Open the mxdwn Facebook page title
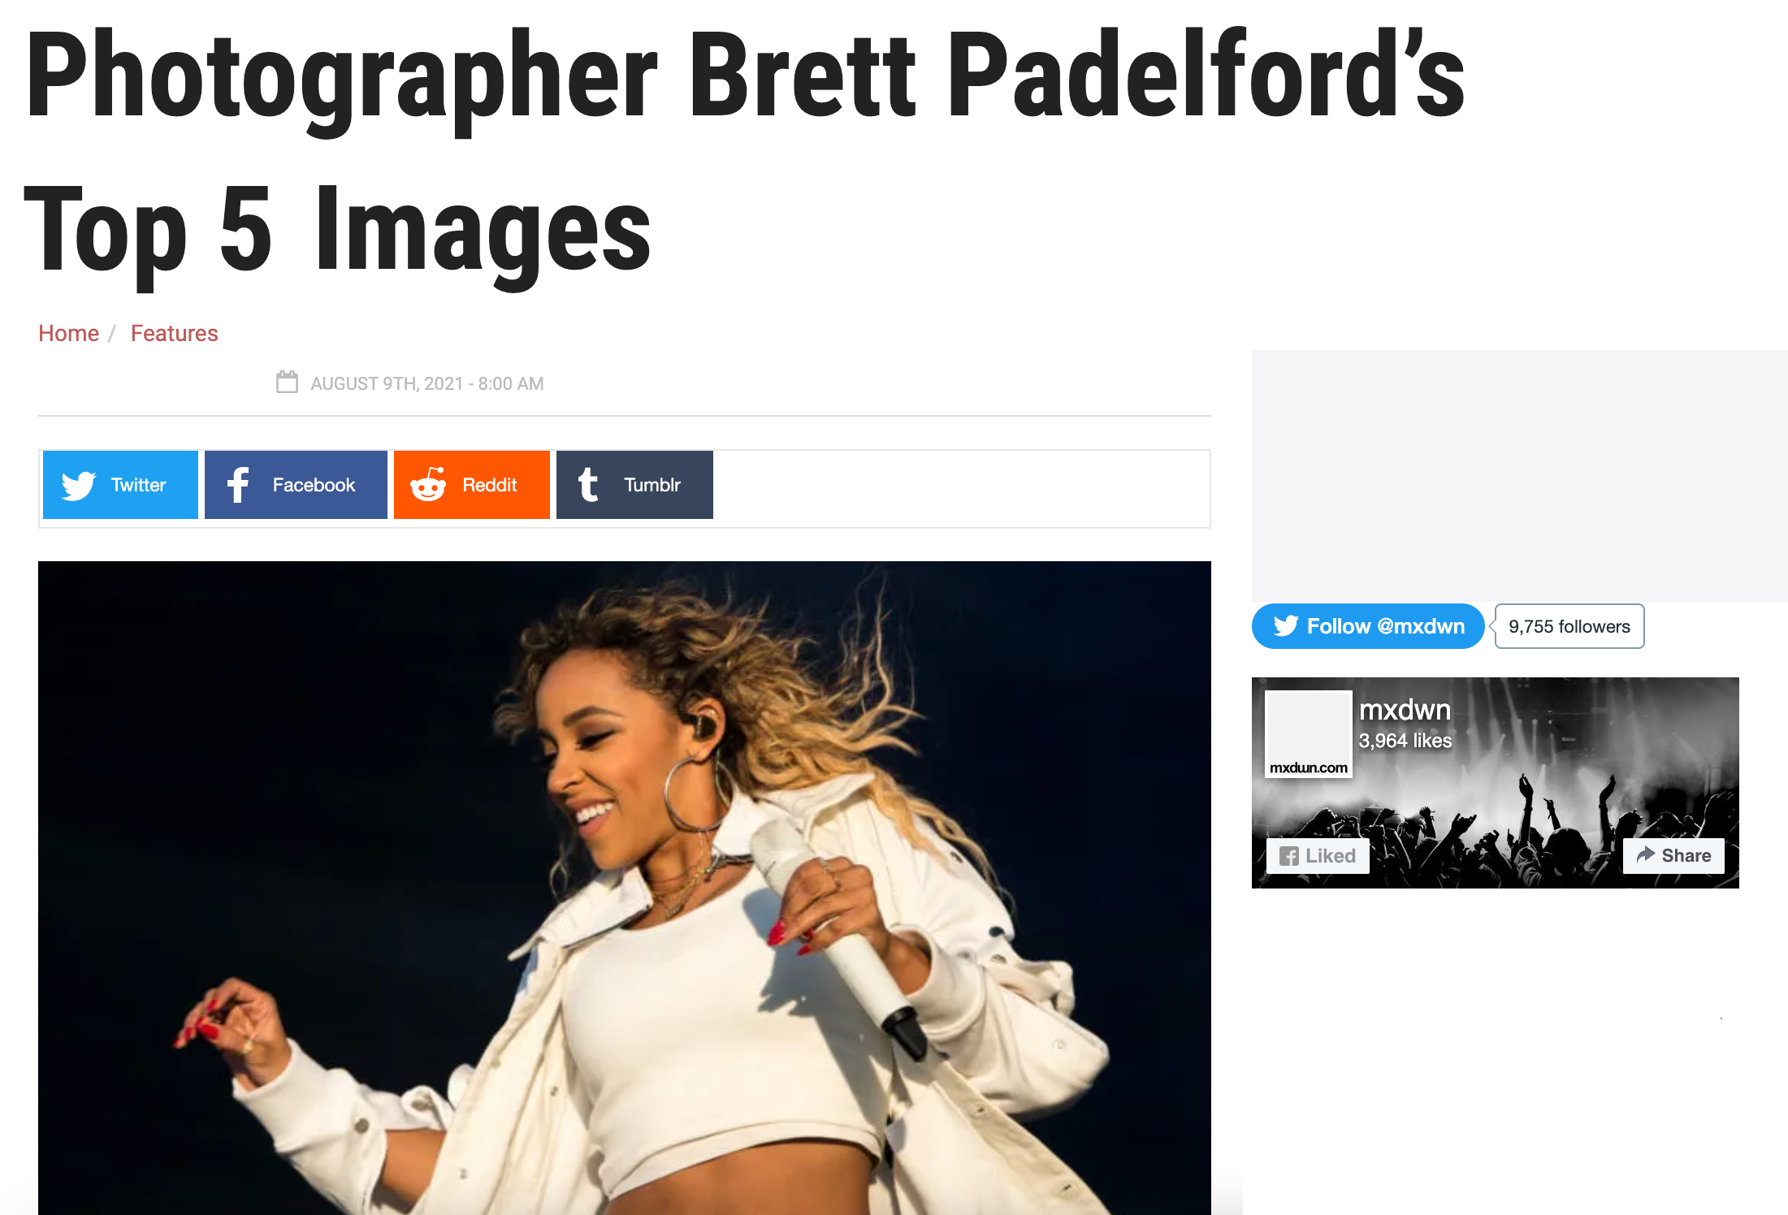 (1405, 710)
